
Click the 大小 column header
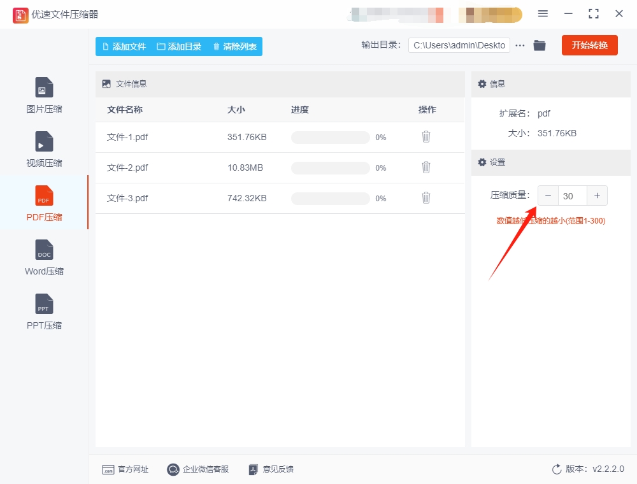point(236,110)
